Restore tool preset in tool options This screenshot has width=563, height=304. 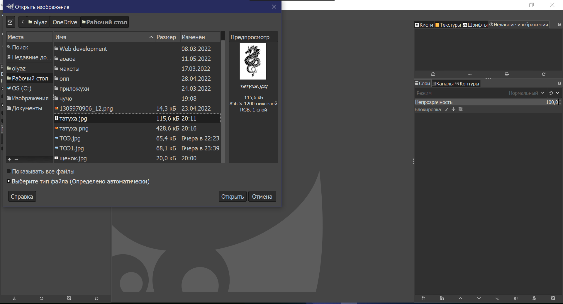click(x=41, y=298)
